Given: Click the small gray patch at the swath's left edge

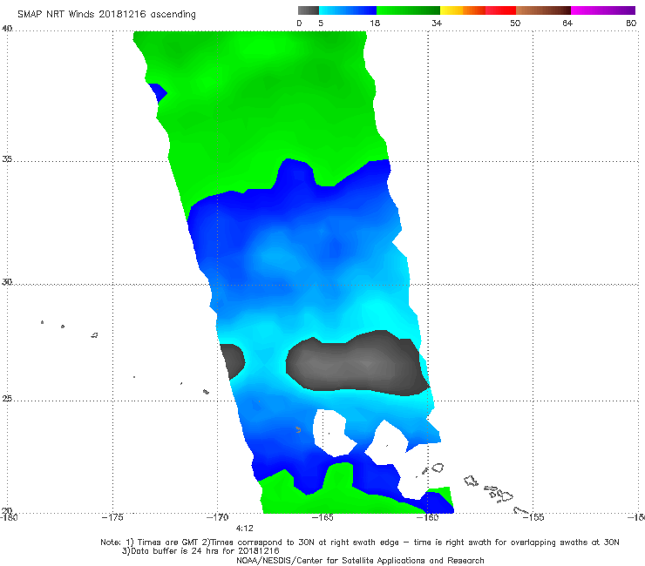Looking at the screenshot, I should [x=233, y=360].
